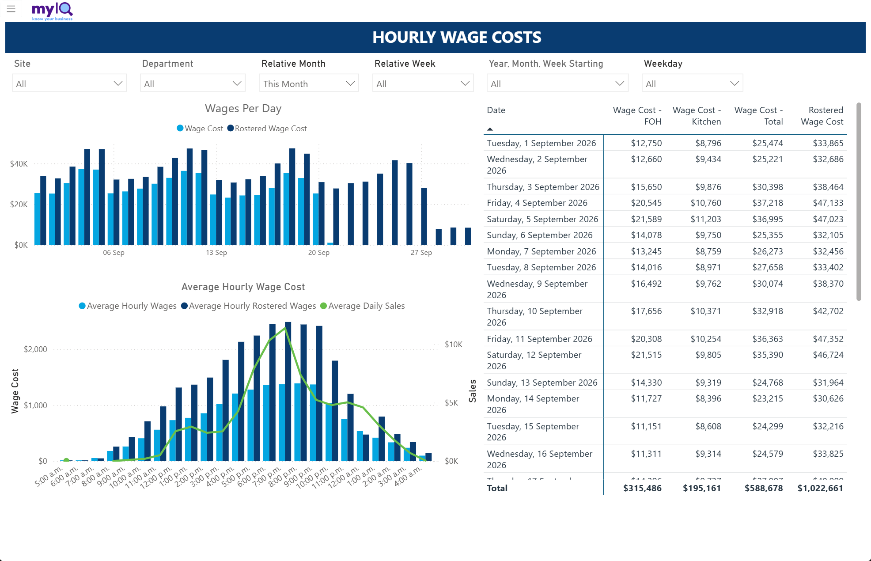Image resolution: width=871 pixels, height=561 pixels.
Task: Select row Wednesday, 2 September 2026
Action: click(665, 165)
